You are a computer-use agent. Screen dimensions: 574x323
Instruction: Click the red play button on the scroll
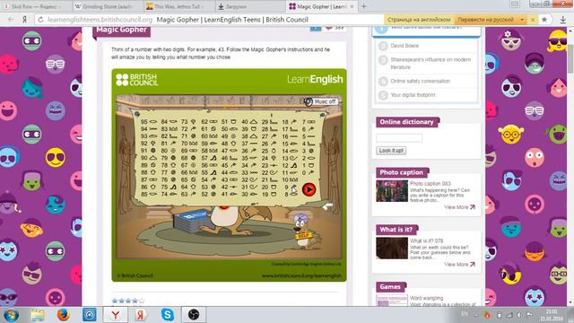[309, 189]
